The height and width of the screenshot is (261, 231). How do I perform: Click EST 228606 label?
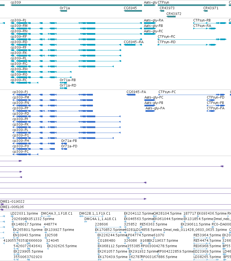pos(102,224)
